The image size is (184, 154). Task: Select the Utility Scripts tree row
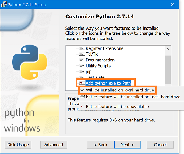pos(98,66)
